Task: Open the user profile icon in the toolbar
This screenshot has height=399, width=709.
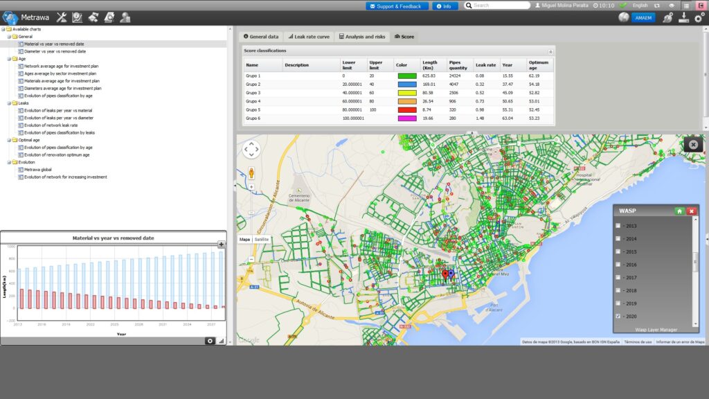Action: [125, 17]
